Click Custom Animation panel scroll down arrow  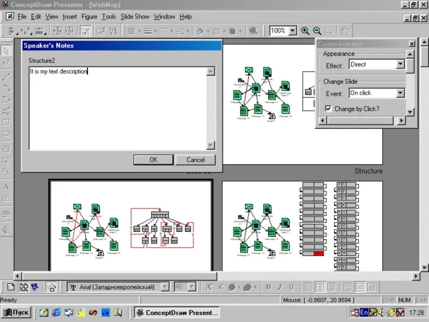(x=410, y=112)
